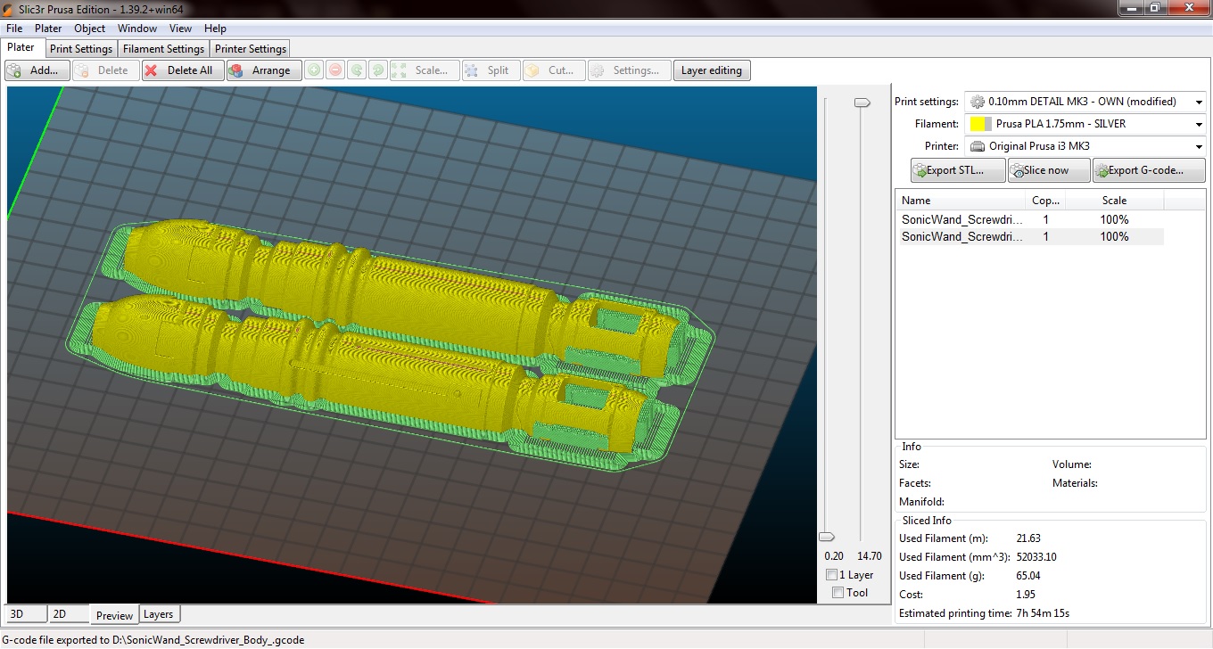The image size is (1213, 649).
Task: Arrange objects on the plate
Action: tap(263, 70)
